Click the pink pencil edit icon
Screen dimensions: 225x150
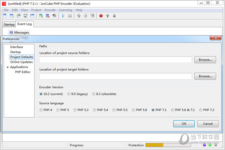47,16
